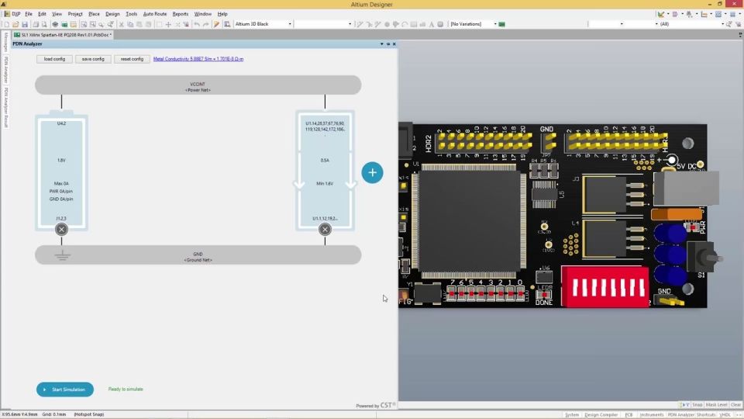Click the Print toolbar icon
The width and height of the screenshot is (744, 419).
coord(36,24)
